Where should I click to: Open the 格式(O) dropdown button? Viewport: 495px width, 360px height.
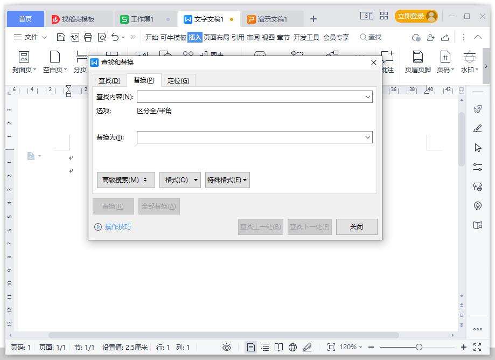pos(180,180)
